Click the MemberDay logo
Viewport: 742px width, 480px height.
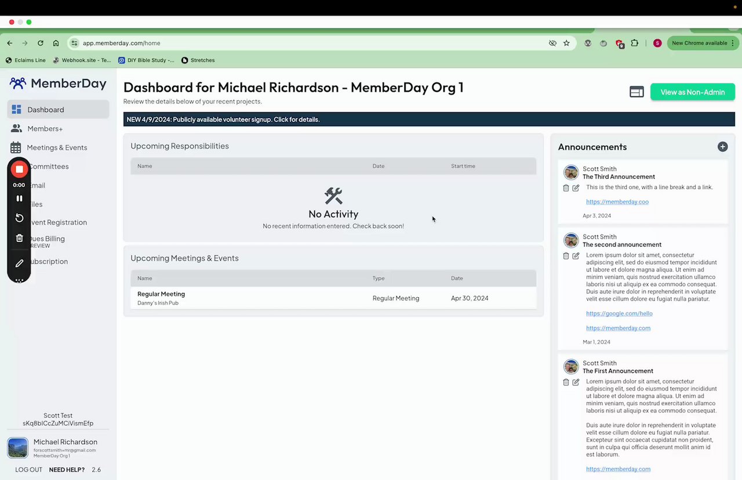coord(58,84)
